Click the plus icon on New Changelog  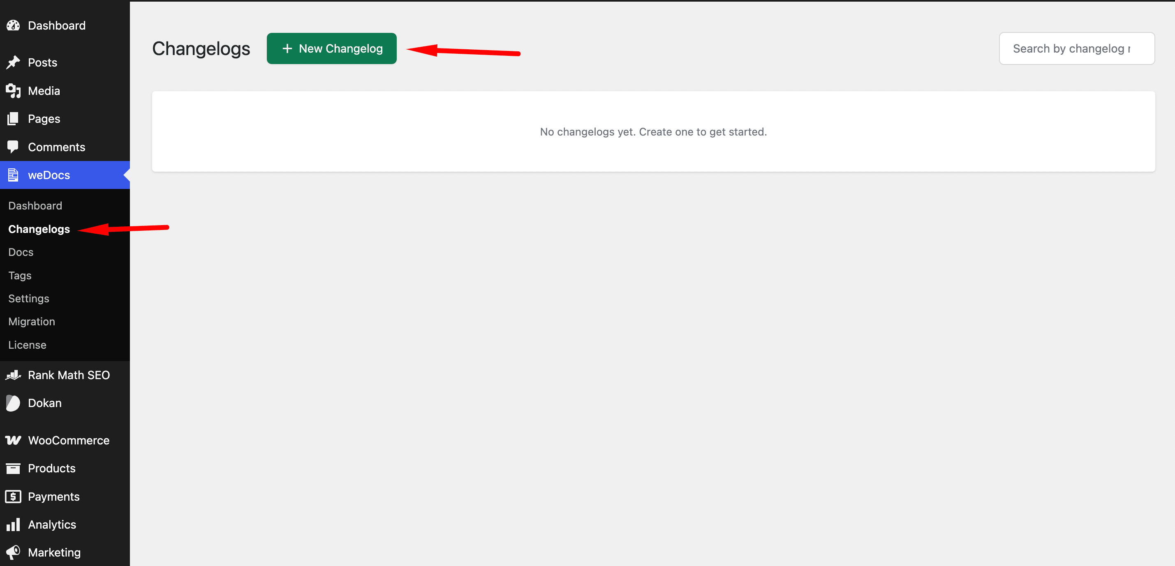pyautogui.click(x=287, y=48)
